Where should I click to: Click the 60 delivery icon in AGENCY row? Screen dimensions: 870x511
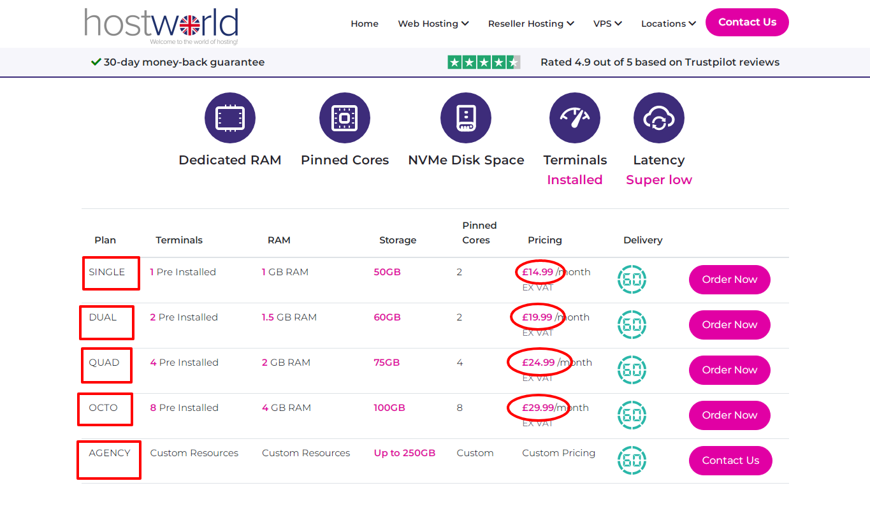pos(632,461)
